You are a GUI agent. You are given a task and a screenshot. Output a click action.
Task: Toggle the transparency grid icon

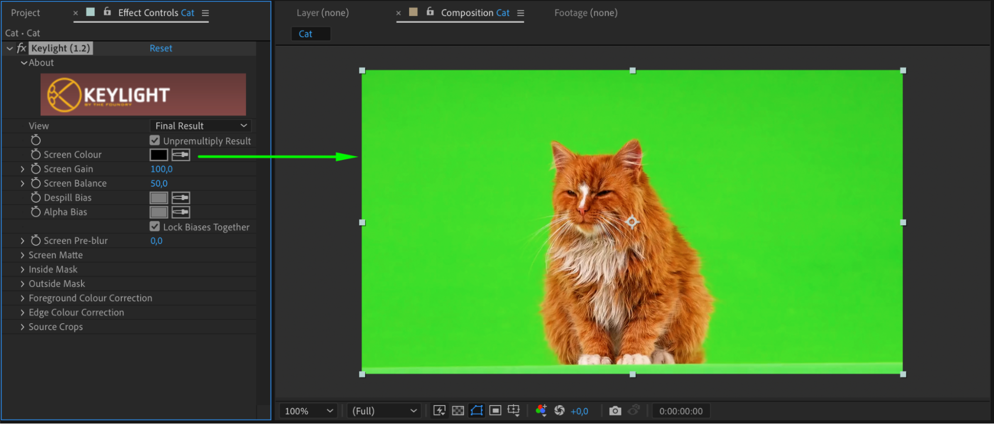(x=458, y=411)
